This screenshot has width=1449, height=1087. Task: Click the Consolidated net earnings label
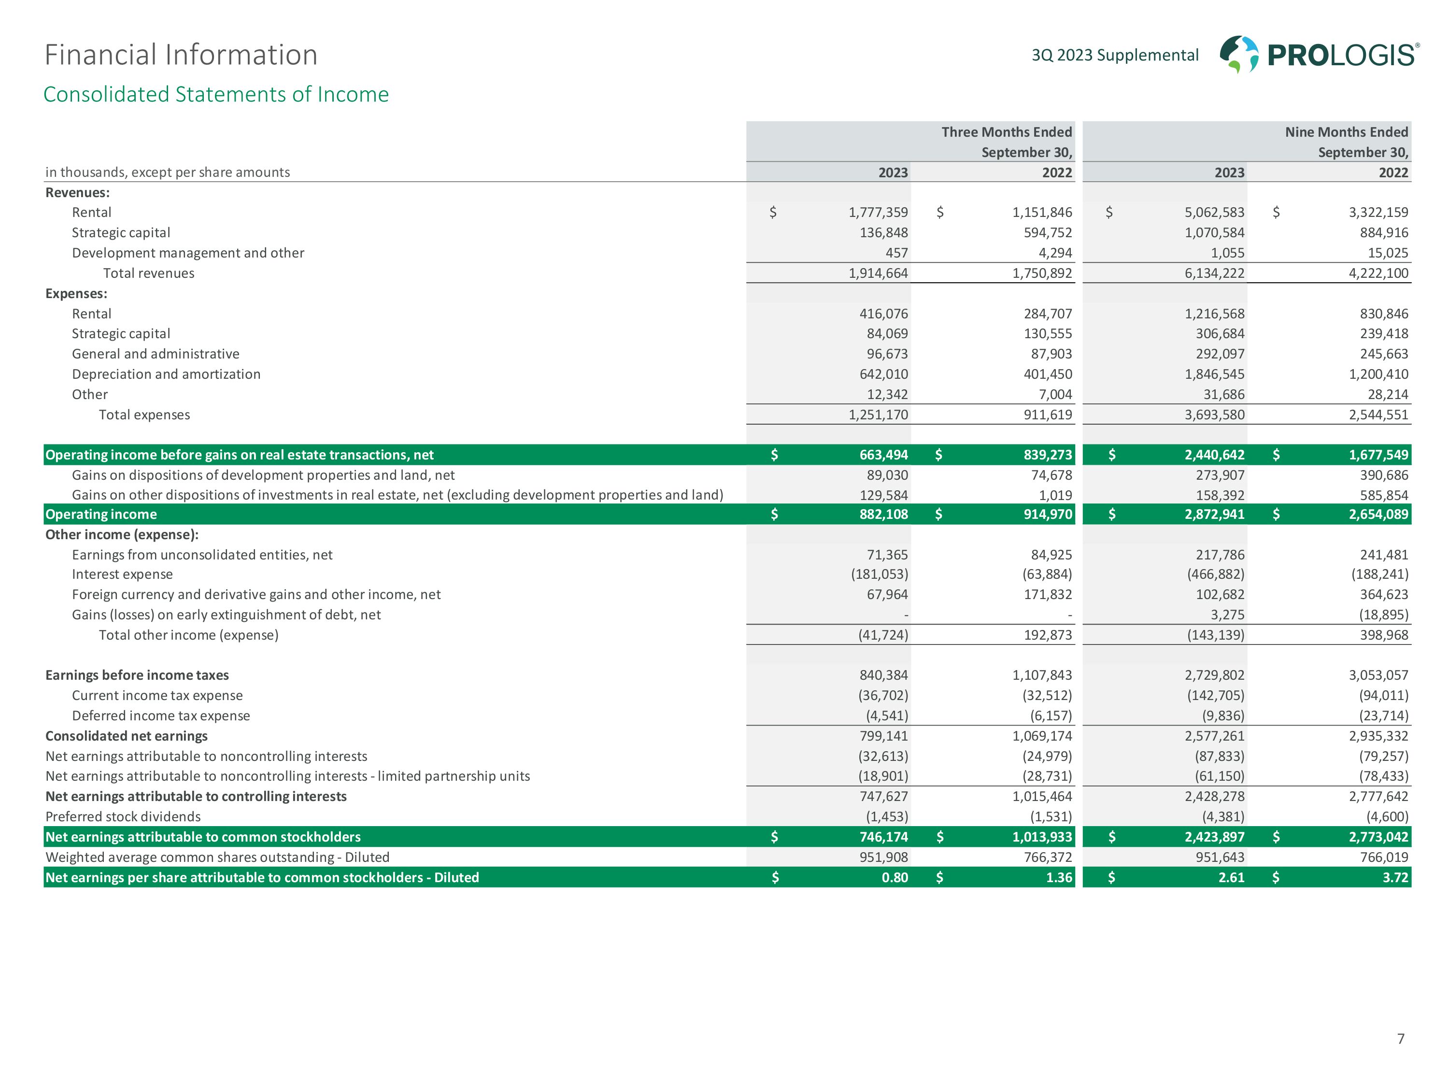coord(127,736)
